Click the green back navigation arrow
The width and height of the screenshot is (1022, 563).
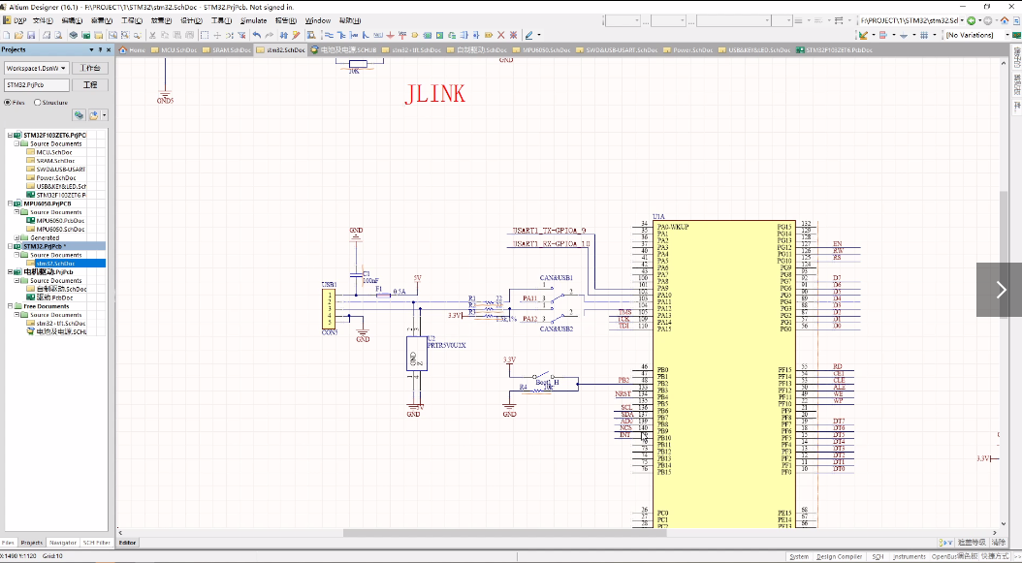click(972, 21)
